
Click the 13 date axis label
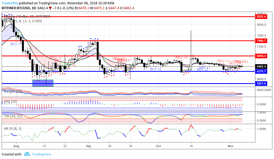coord(44,146)
